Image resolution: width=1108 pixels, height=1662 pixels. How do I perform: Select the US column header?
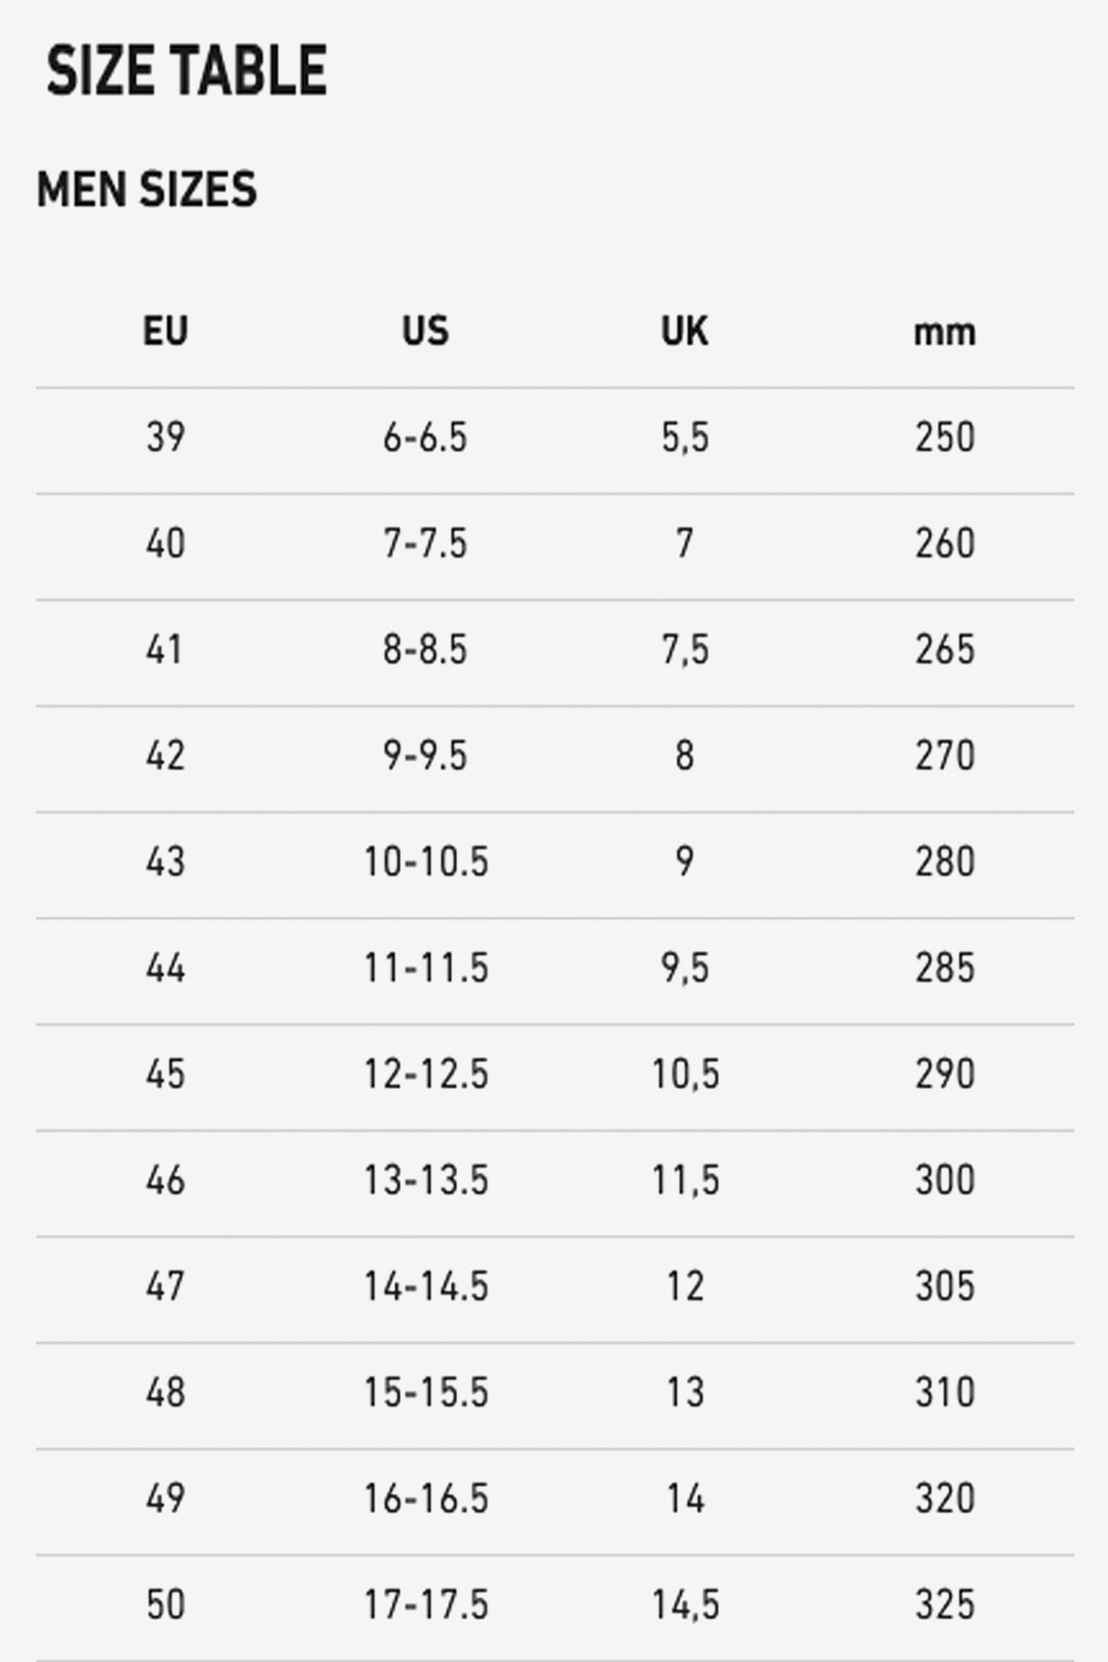pos(426,331)
